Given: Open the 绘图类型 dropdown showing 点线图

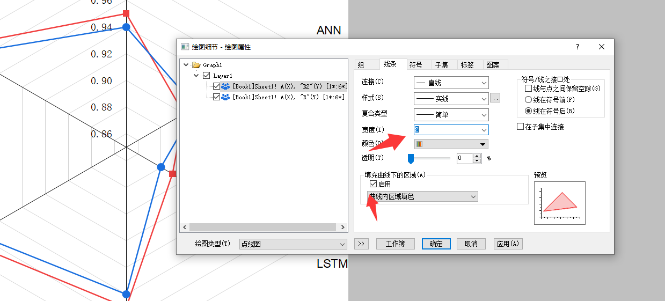Looking at the screenshot, I should pos(293,244).
